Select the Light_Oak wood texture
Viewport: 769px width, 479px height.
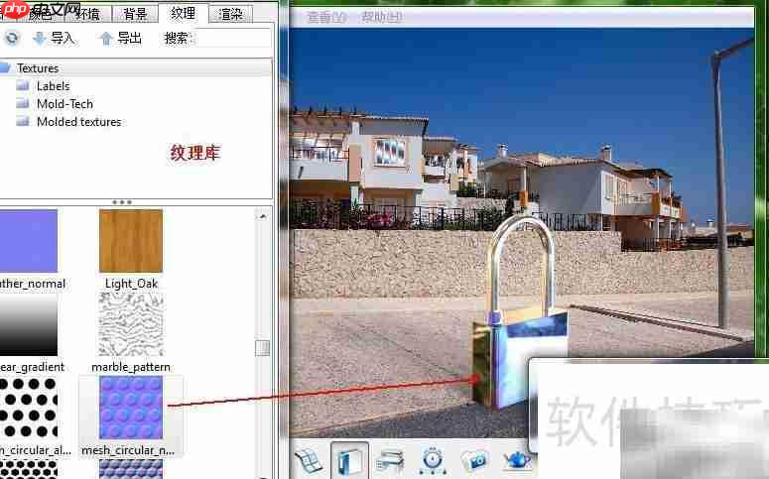click(131, 241)
